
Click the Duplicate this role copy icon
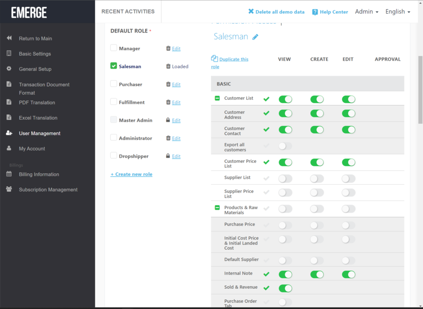tap(214, 59)
